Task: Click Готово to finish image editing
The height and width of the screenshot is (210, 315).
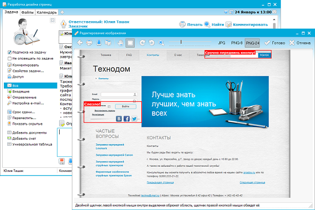Action: point(275,43)
